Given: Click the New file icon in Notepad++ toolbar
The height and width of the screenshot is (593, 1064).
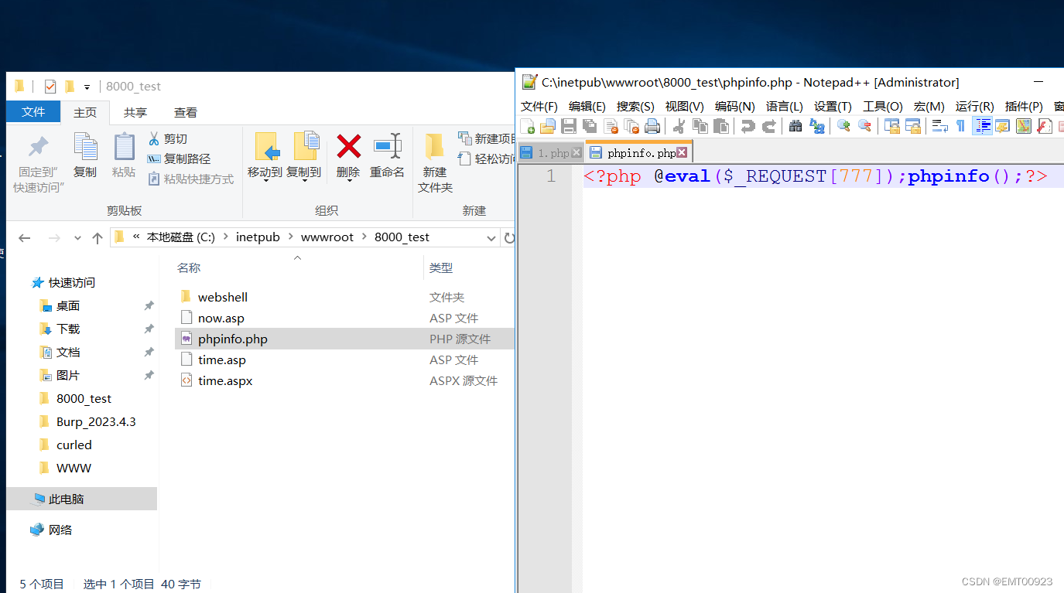Looking at the screenshot, I should (528, 126).
